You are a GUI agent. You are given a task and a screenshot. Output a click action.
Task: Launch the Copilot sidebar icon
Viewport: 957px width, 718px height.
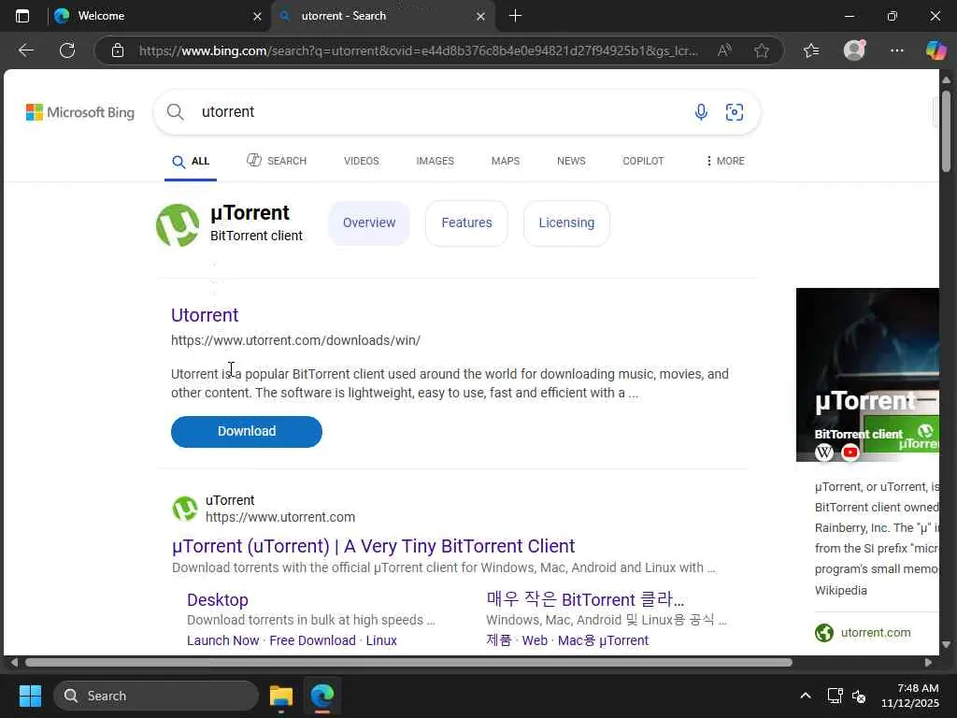936,50
